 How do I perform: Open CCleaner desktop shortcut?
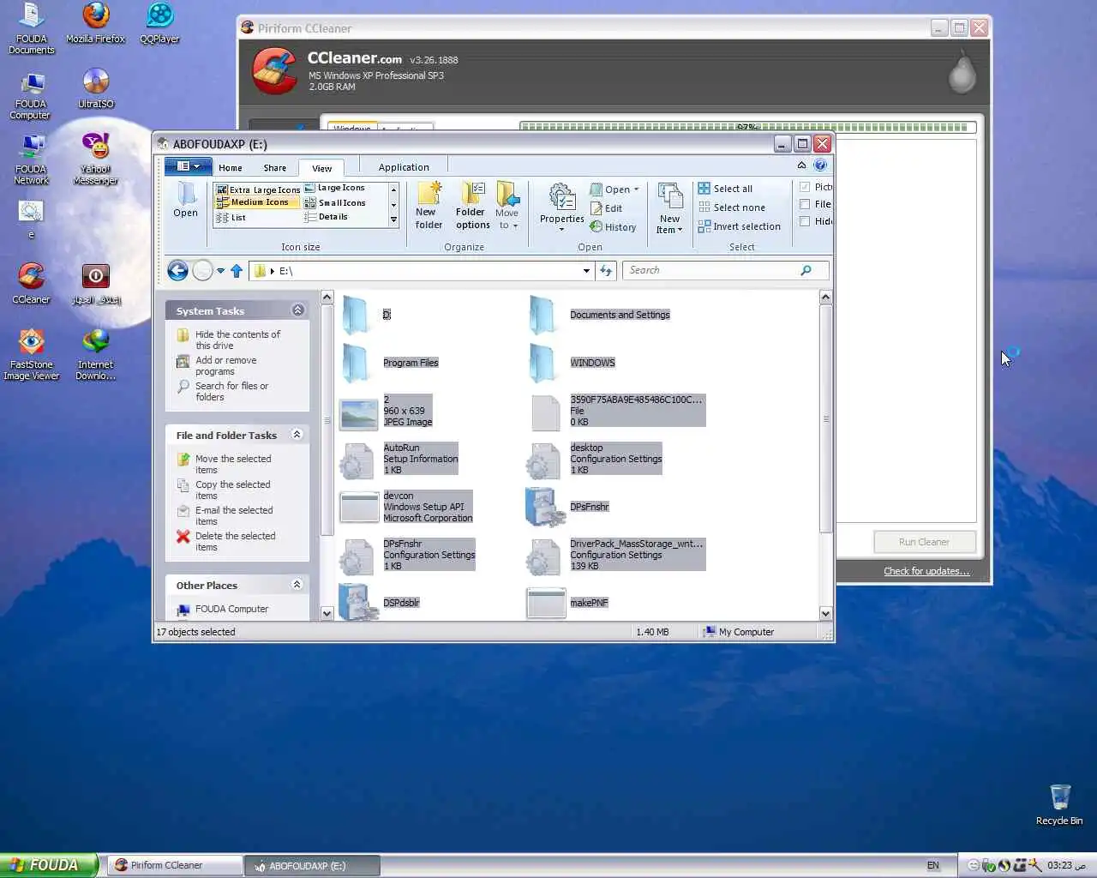tap(31, 284)
